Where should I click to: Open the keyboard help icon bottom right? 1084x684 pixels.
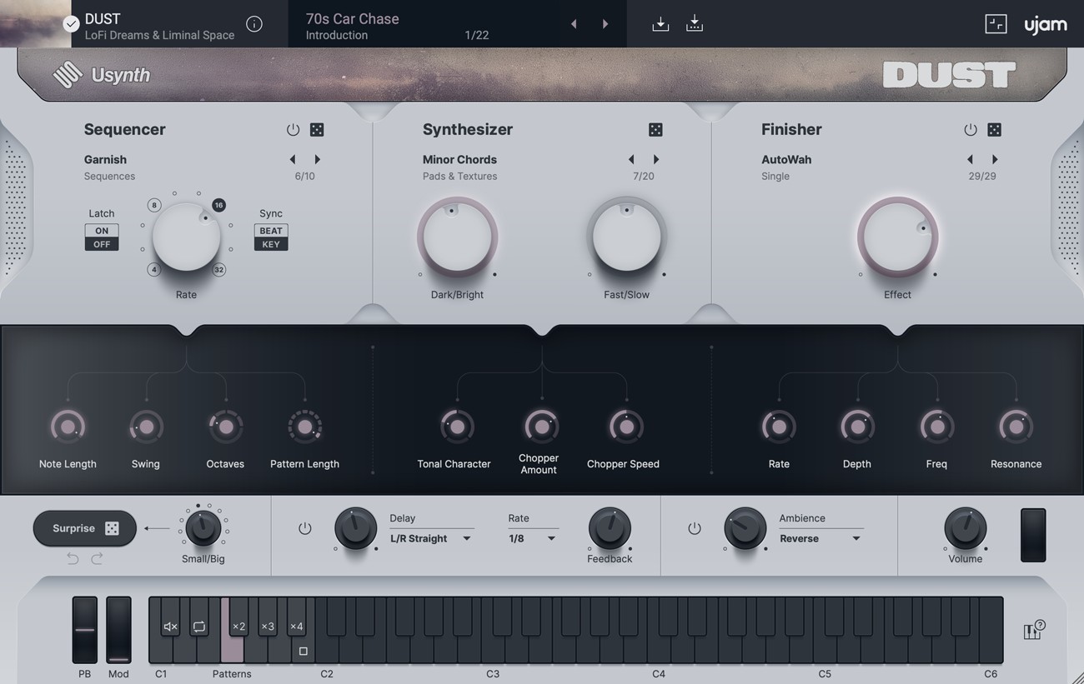click(x=1034, y=631)
